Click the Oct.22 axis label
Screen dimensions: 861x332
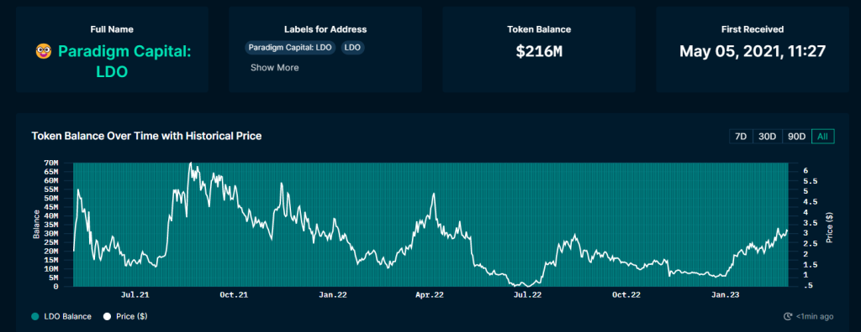click(x=626, y=295)
